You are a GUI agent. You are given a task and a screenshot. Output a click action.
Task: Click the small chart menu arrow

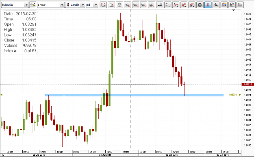[x=234, y=10]
